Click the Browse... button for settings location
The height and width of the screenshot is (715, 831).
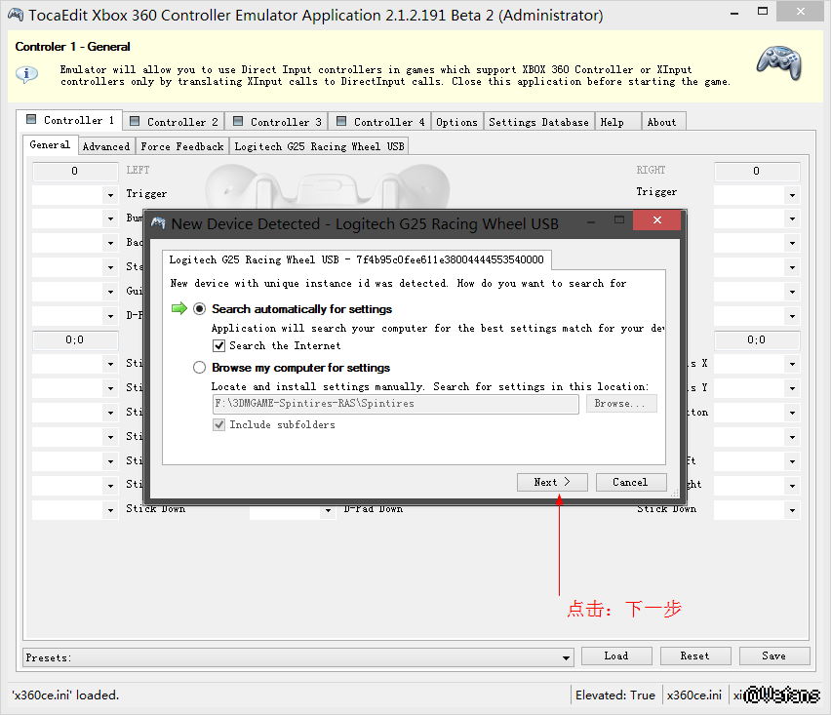tap(621, 404)
